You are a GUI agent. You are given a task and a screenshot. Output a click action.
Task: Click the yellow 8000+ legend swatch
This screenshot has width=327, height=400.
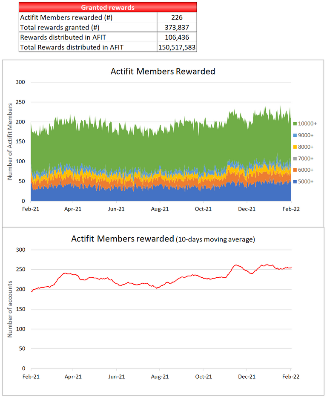[x=295, y=147]
